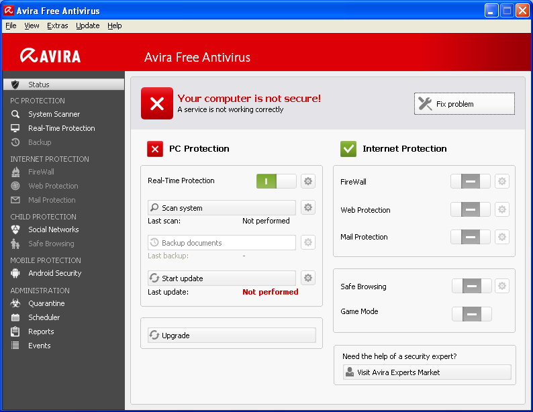Open the File menu

pyautogui.click(x=11, y=25)
